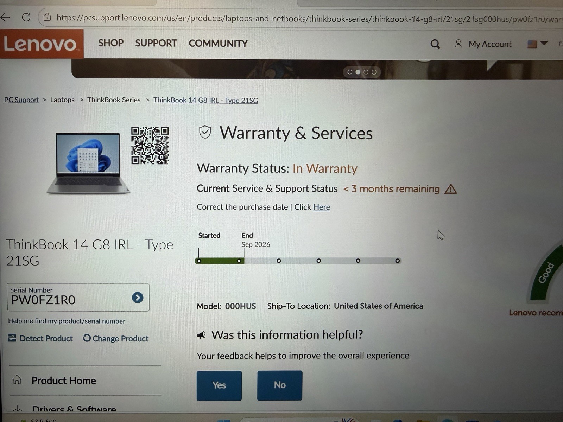
Task: Open the search magnifier icon
Action: (x=435, y=44)
